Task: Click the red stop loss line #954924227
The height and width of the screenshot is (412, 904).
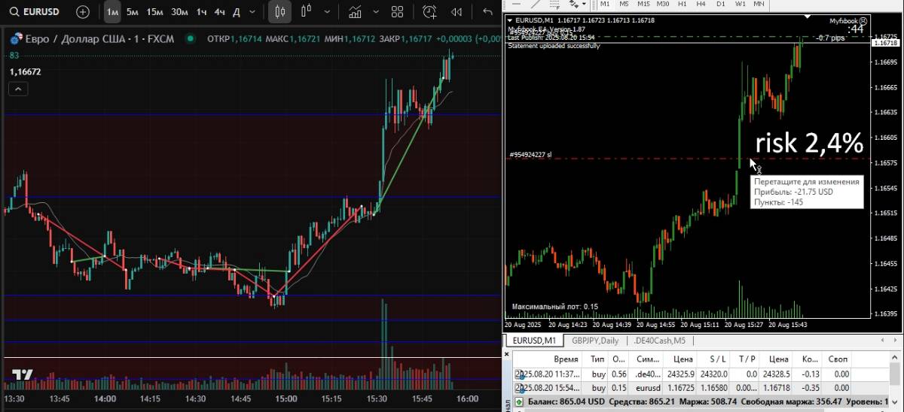Action: click(640, 158)
